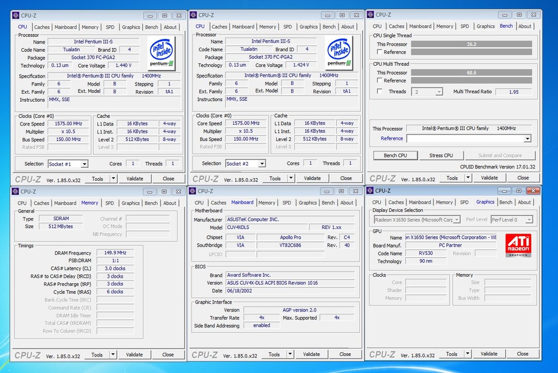Minimize the Memory CPU-Z window
This screenshot has height=373, width=558.
[150, 192]
